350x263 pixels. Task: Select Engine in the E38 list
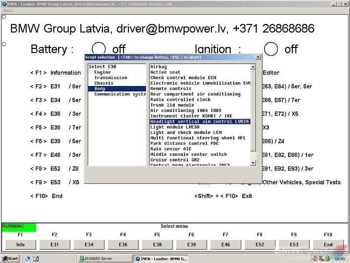click(x=102, y=72)
